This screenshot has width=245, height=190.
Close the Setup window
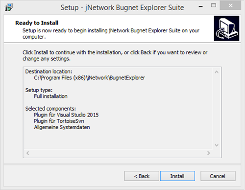pyautogui.click(x=230, y=6)
